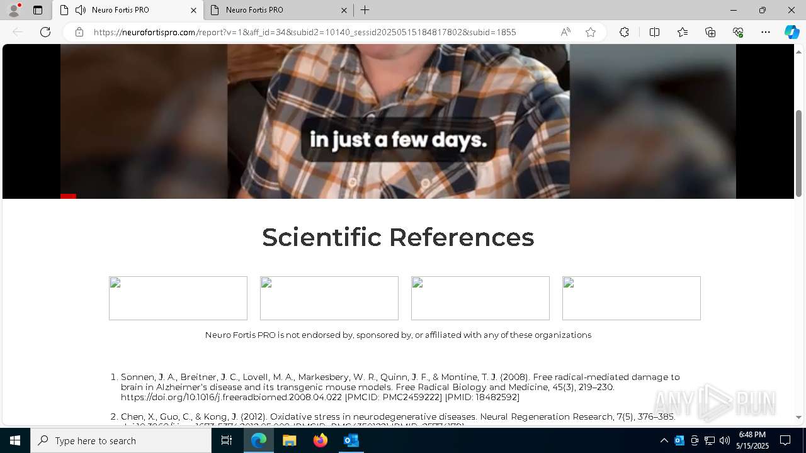Close the second Neuro Fortis PRO tab
The image size is (806, 453).
pos(344,10)
